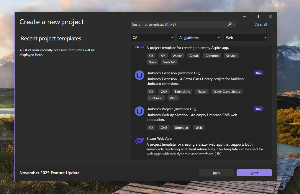Click the Umbraco Project template icon
This screenshot has width=300, height=194.
(139, 111)
